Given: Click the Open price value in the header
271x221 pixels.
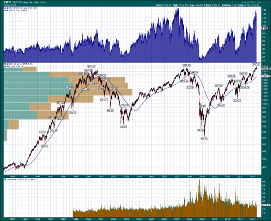Looking at the screenshot, I should [168, 5].
